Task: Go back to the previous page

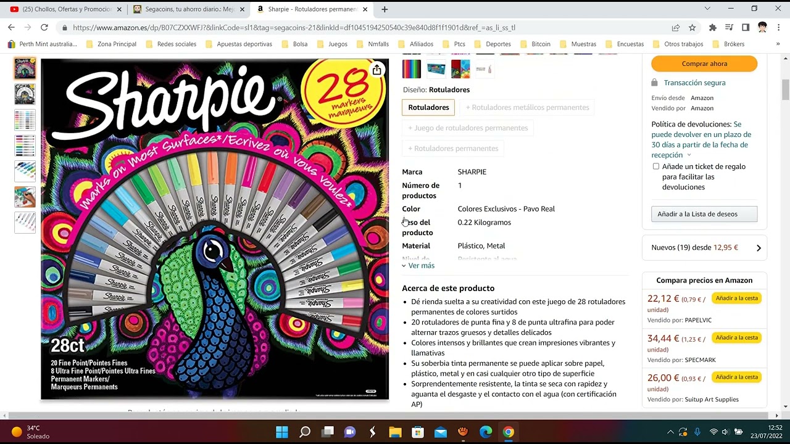Action: point(11,27)
